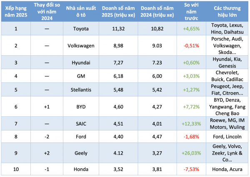This screenshot has width=250, height=177.
Task: Click the Stellantis manufacturer cell
Action: click(x=81, y=88)
